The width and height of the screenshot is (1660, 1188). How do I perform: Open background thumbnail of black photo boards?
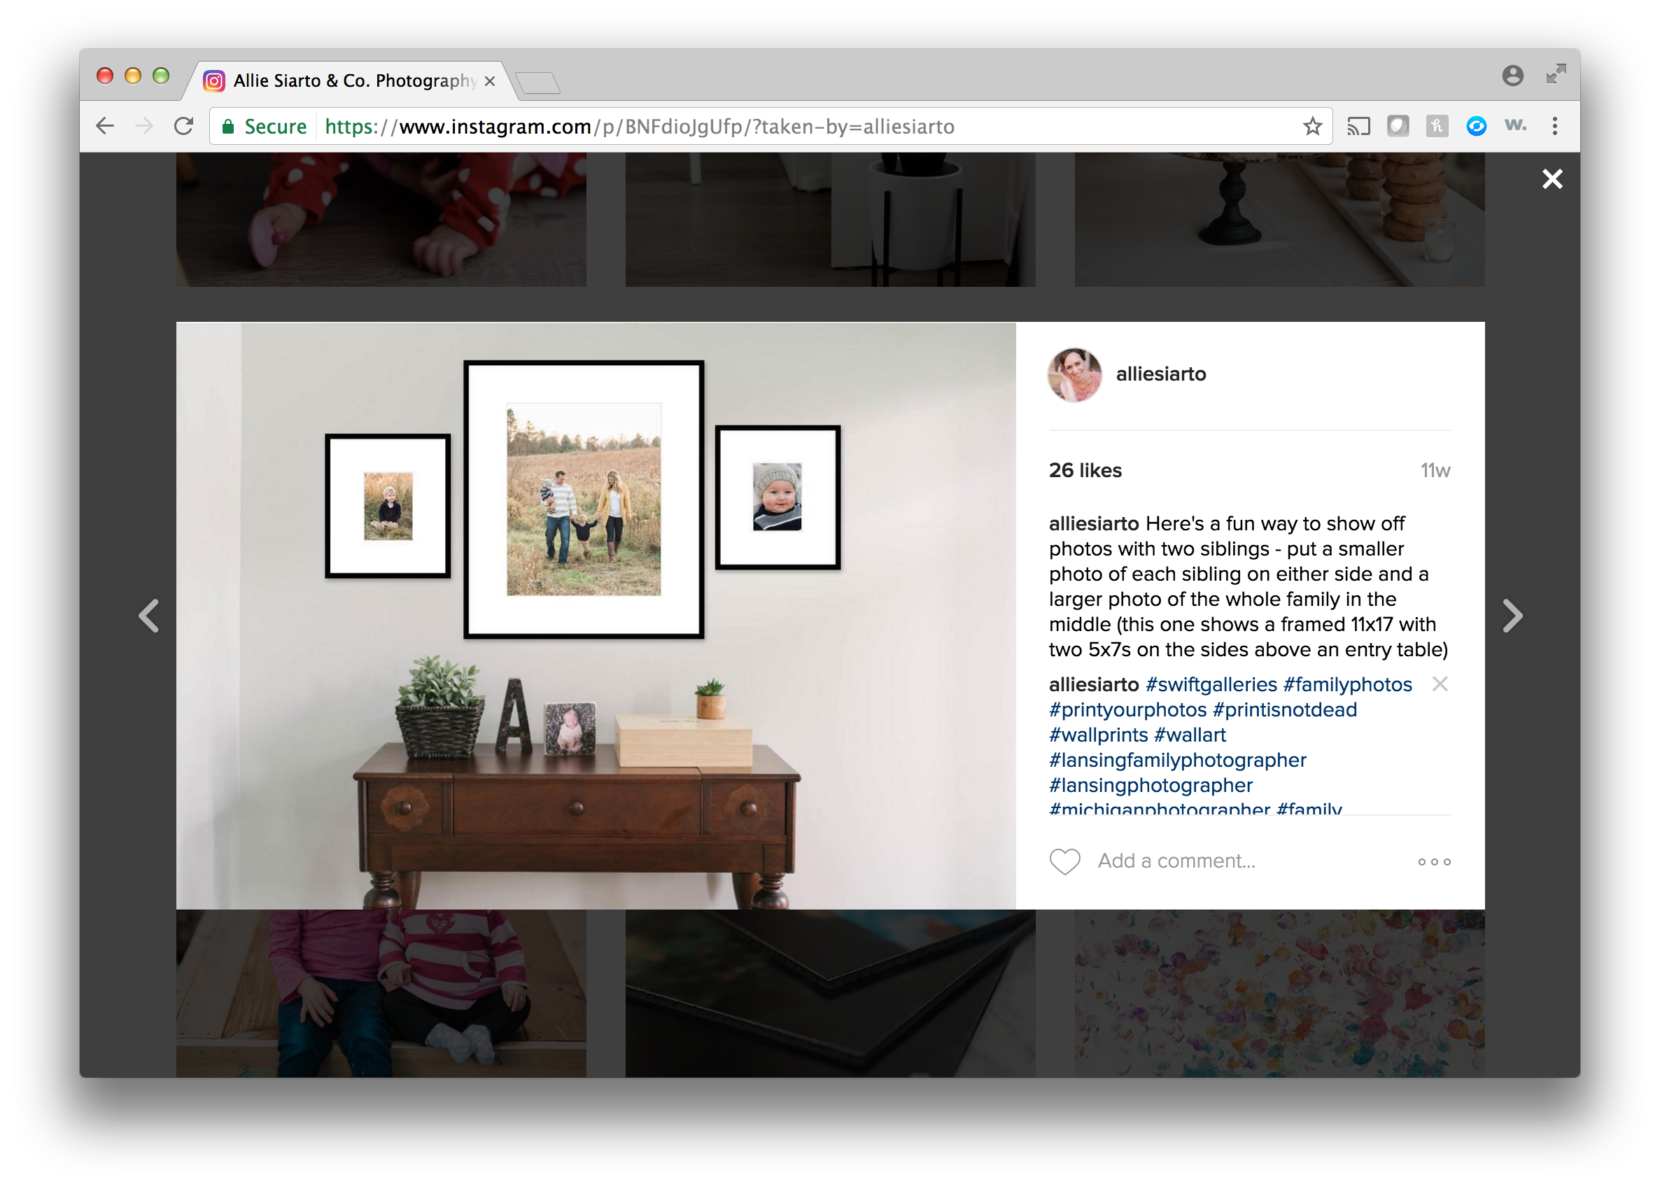[829, 993]
